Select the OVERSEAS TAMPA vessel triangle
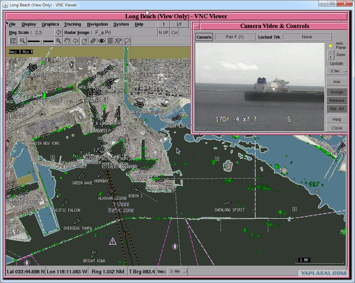 click(x=77, y=221)
